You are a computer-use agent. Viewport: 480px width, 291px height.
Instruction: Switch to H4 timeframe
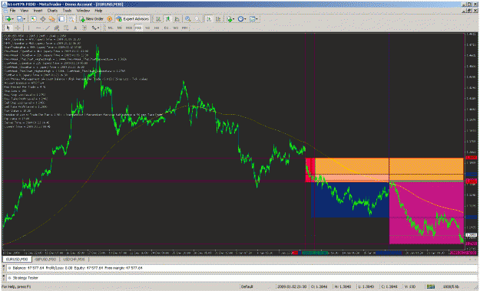tap(157, 28)
